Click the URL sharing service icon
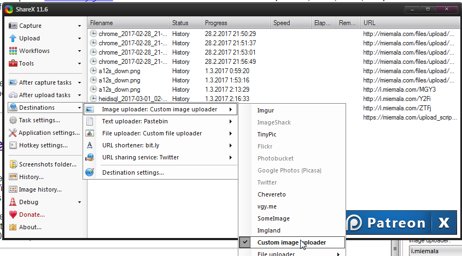 click(90, 157)
